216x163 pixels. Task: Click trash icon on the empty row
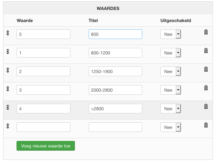click(x=206, y=125)
